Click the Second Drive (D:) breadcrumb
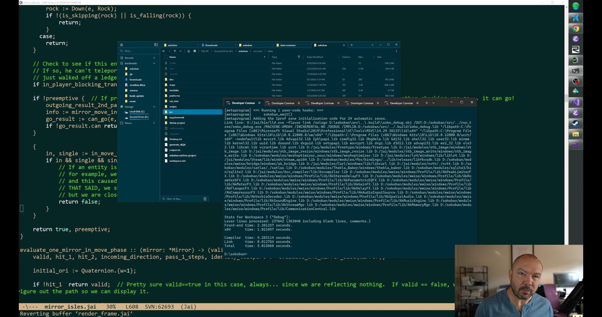This screenshot has width=602, height=317. [223, 51]
